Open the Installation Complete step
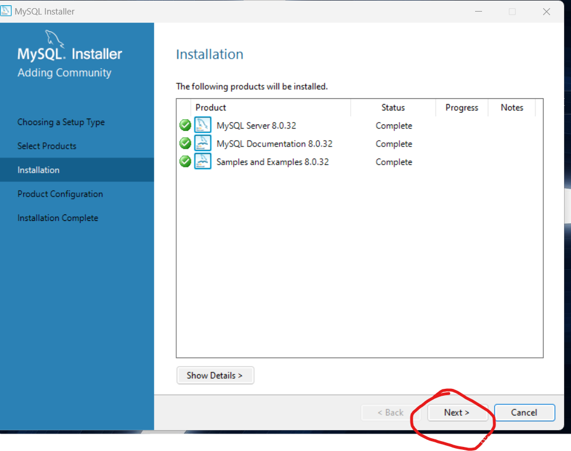The width and height of the screenshot is (571, 451). (x=58, y=218)
